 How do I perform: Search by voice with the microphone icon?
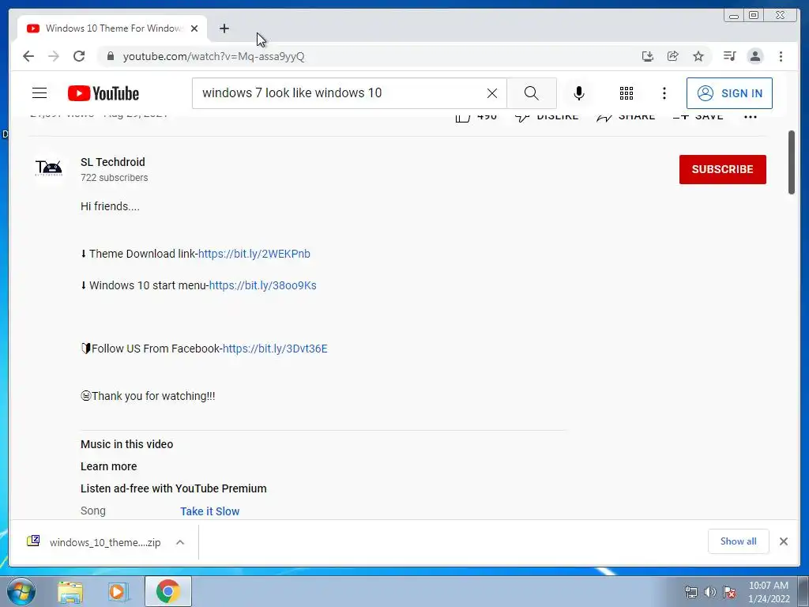point(579,93)
